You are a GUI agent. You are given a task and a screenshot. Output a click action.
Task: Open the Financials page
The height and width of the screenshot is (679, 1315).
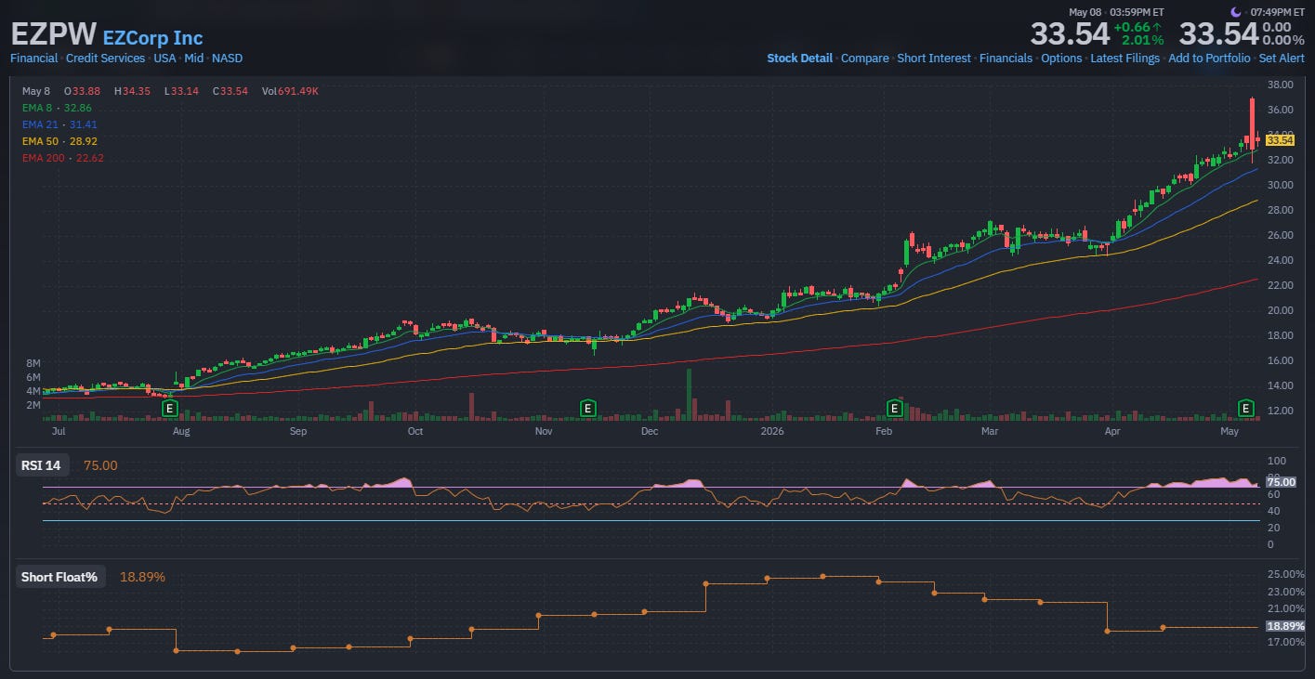click(x=1006, y=59)
